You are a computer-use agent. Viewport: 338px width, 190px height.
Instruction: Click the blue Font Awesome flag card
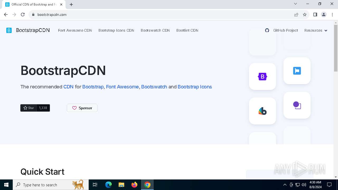(x=297, y=71)
